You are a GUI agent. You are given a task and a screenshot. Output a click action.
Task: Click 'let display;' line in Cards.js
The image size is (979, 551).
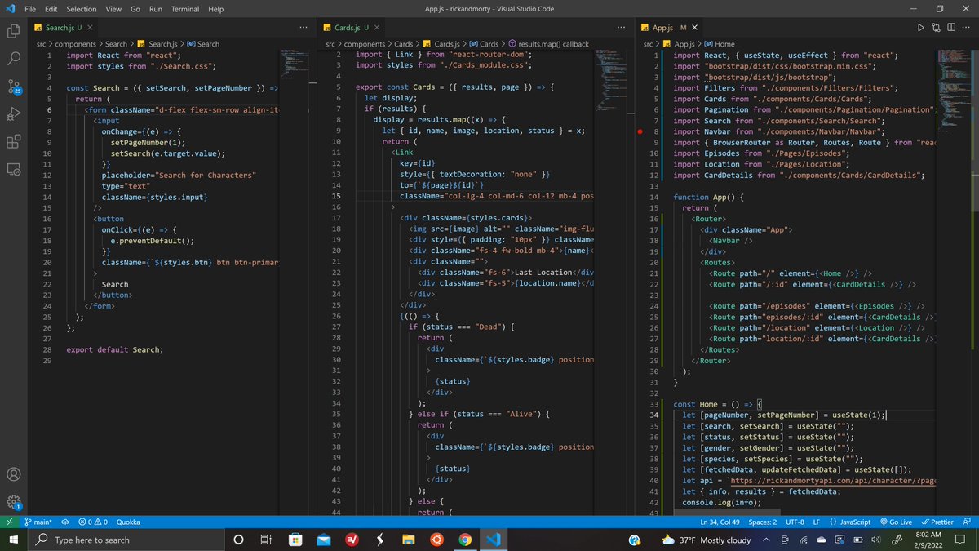(x=389, y=98)
